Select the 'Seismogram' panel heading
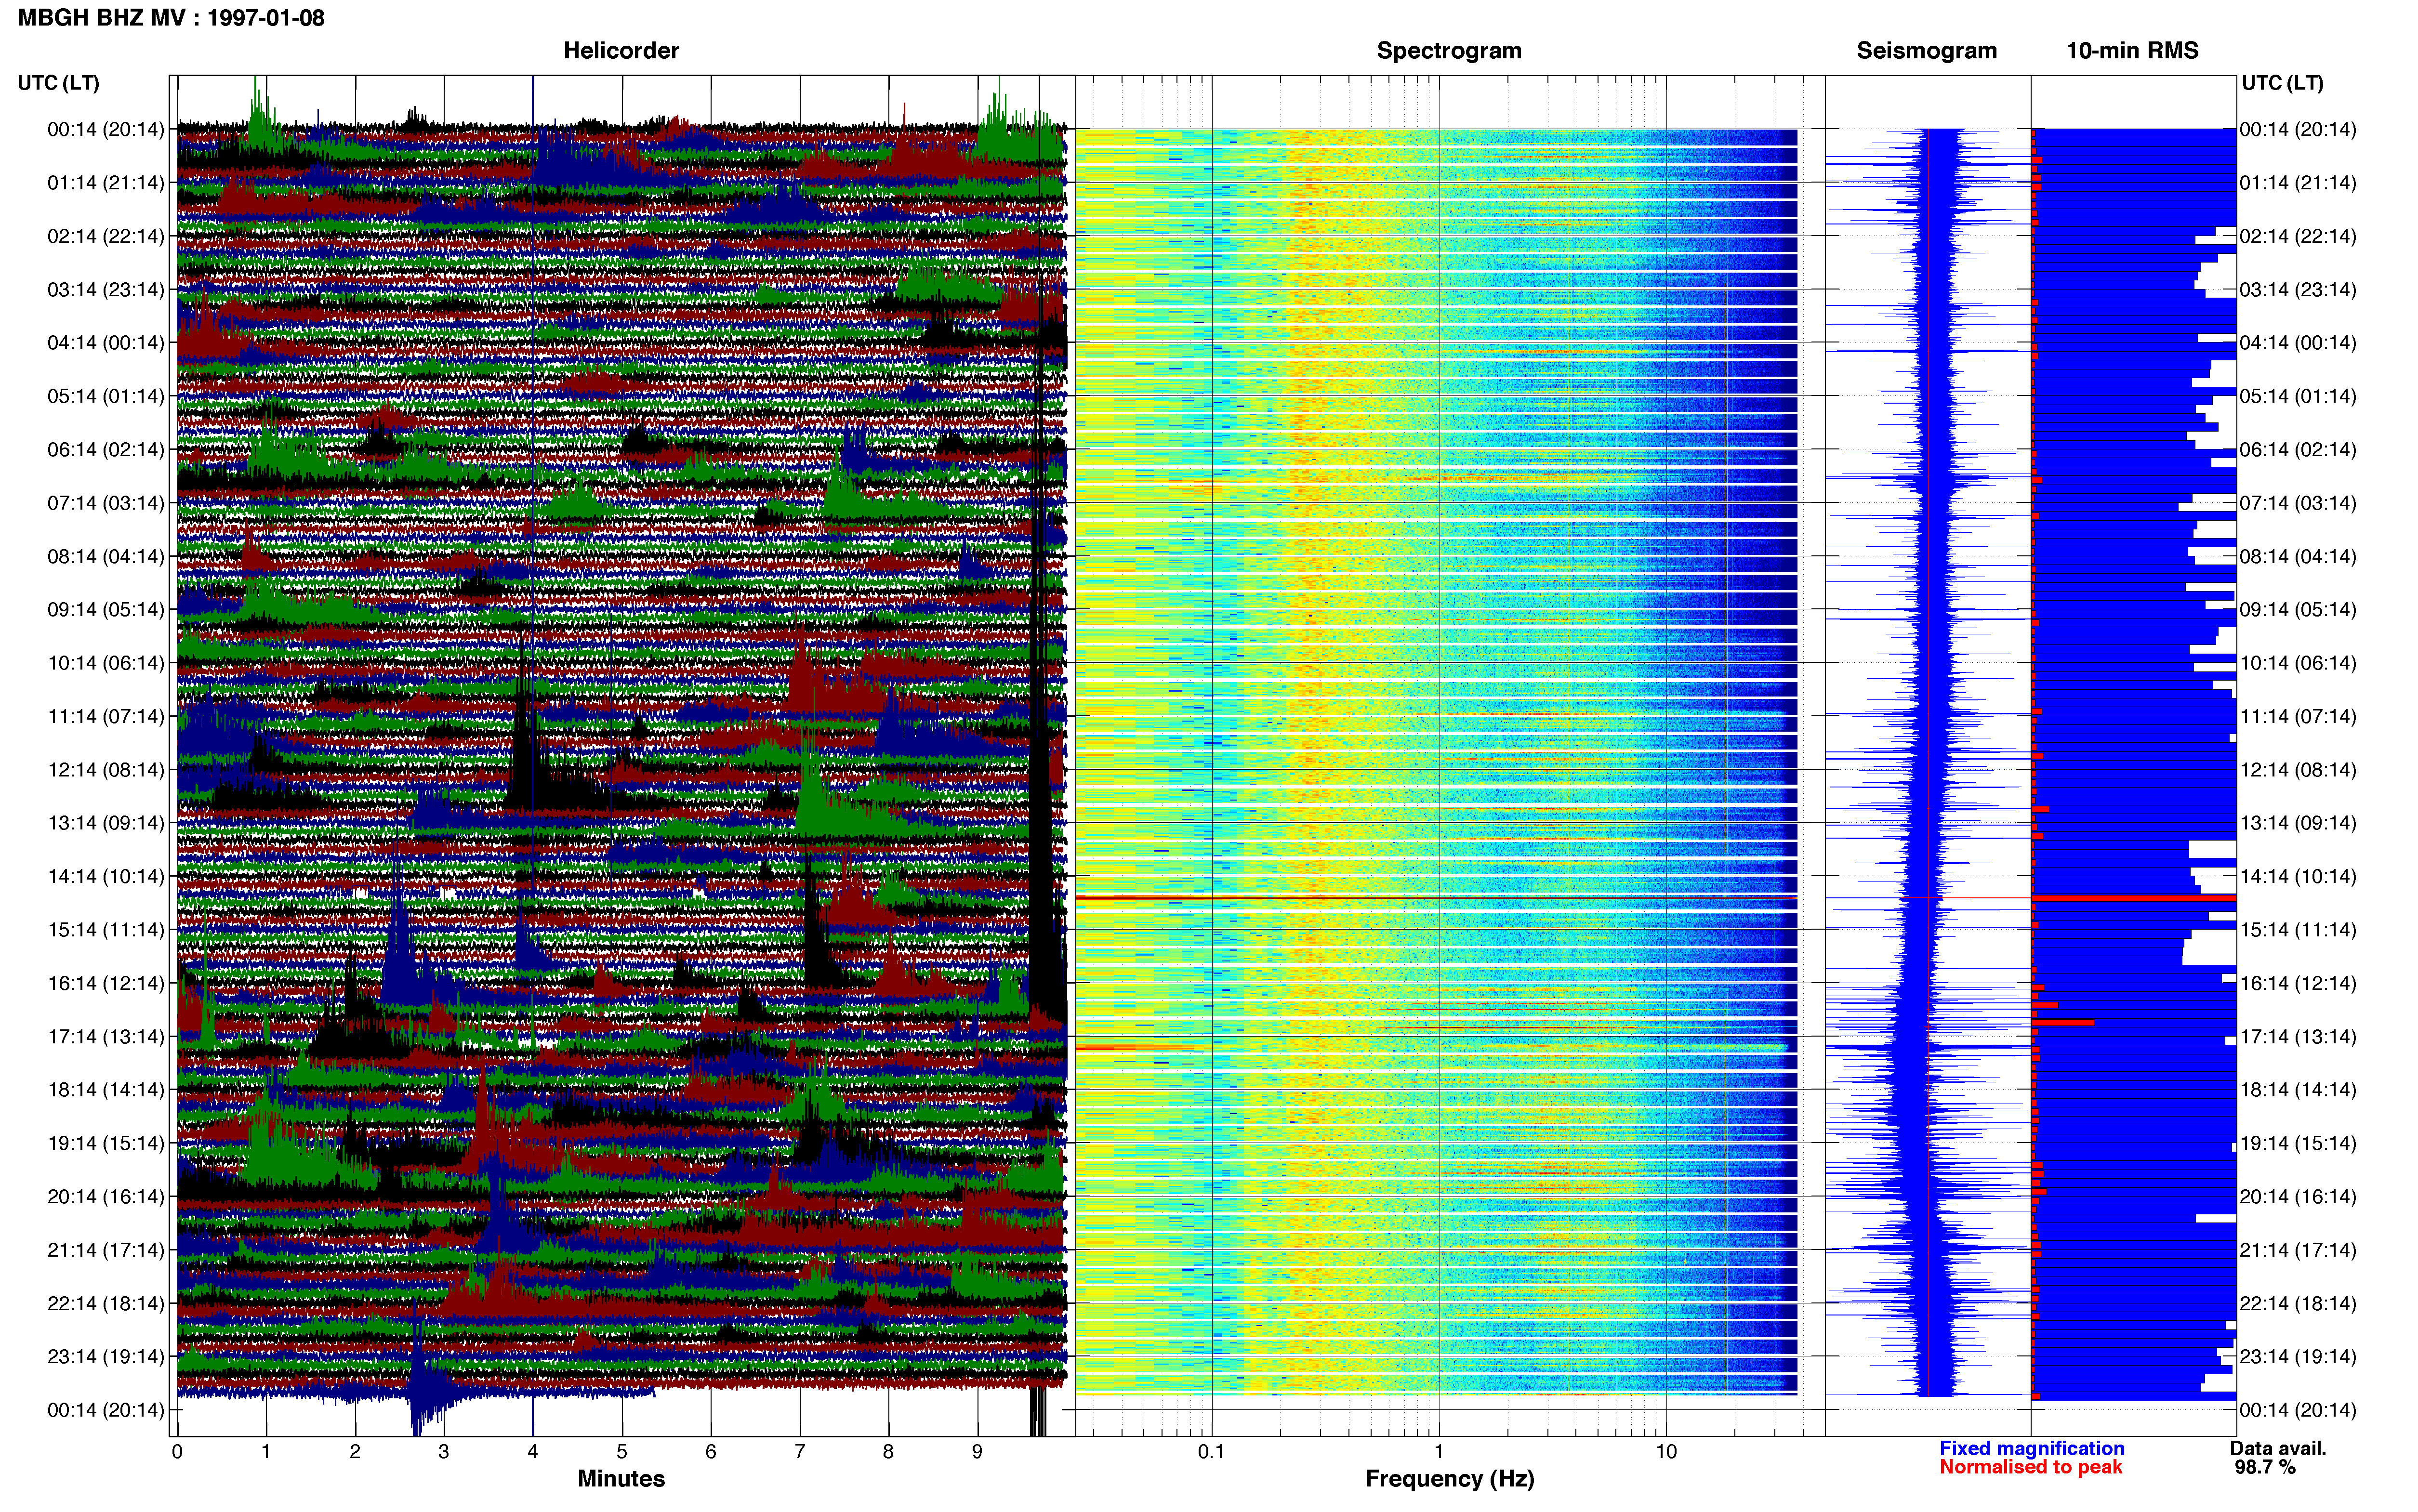Image resolution: width=2418 pixels, height=1512 pixels. (1926, 51)
